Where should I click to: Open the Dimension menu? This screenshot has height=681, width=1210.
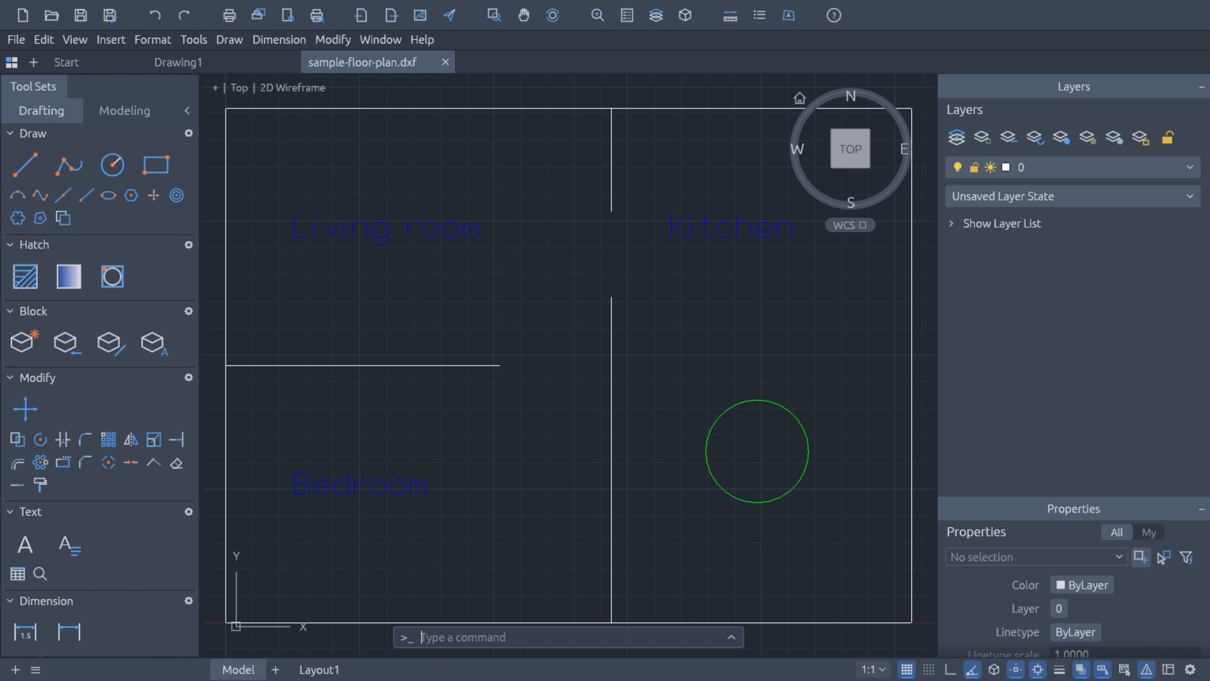point(279,40)
